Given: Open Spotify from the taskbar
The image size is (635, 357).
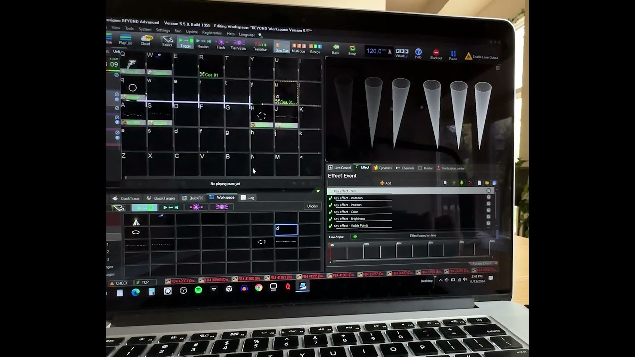Looking at the screenshot, I should [x=198, y=290].
